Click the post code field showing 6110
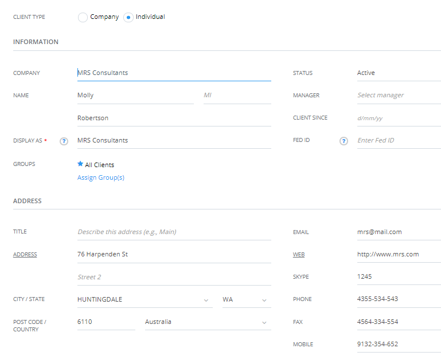The width and height of the screenshot is (441, 364). [x=106, y=322]
